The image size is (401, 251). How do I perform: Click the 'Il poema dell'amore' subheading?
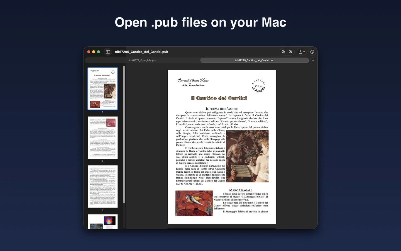coord(222,109)
